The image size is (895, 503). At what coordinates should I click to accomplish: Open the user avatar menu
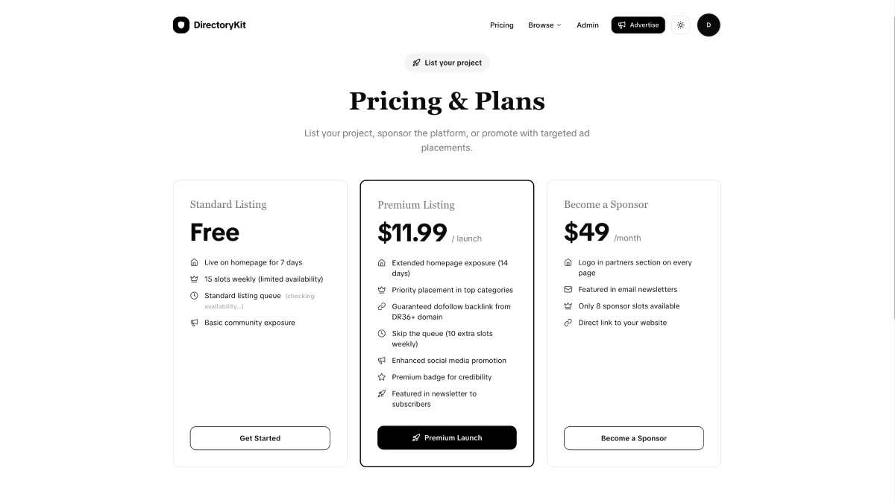(709, 25)
